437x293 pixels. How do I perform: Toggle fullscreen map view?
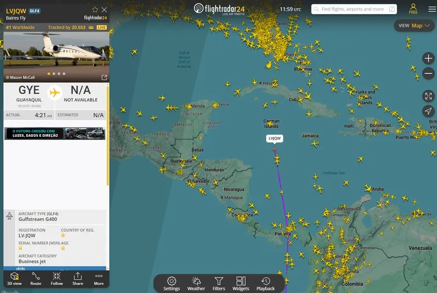[x=428, y=96]
